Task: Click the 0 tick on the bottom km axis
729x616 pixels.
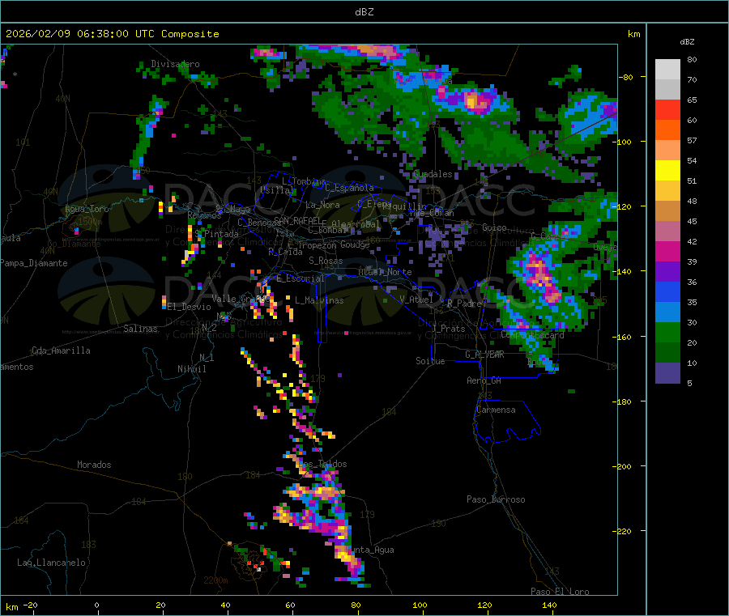Action: 96,605
